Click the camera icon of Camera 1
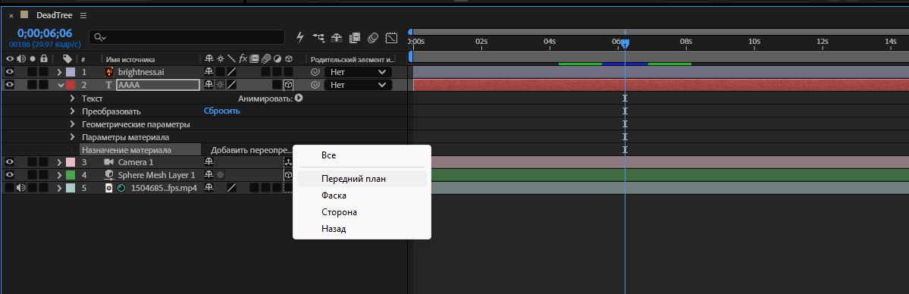Image resolution: width=909 pixels, height=294 pixels. pos(108,162)
